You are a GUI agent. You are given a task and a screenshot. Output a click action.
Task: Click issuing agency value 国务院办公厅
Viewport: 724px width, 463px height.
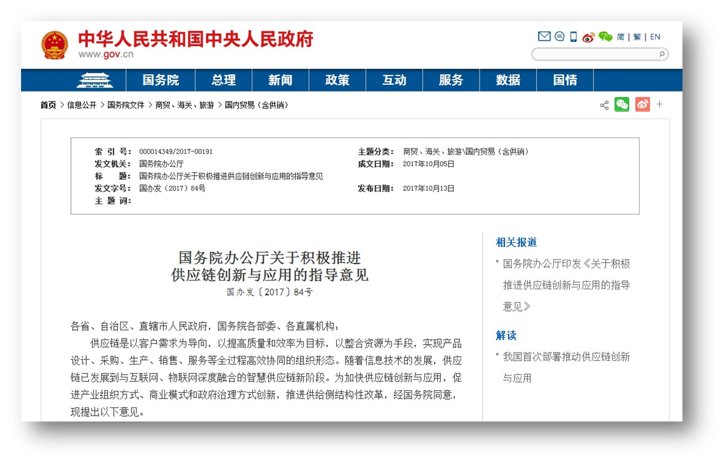point(161,164)
